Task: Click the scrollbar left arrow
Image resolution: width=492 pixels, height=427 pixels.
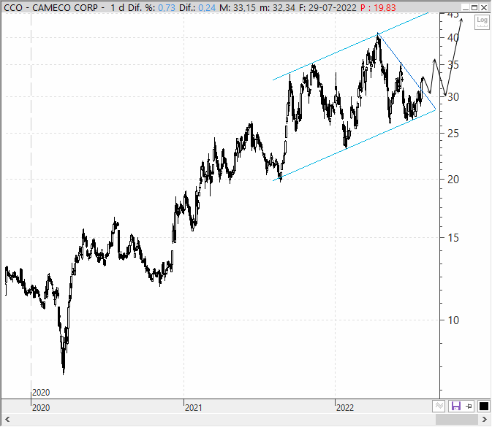Action: click(7, 420)
